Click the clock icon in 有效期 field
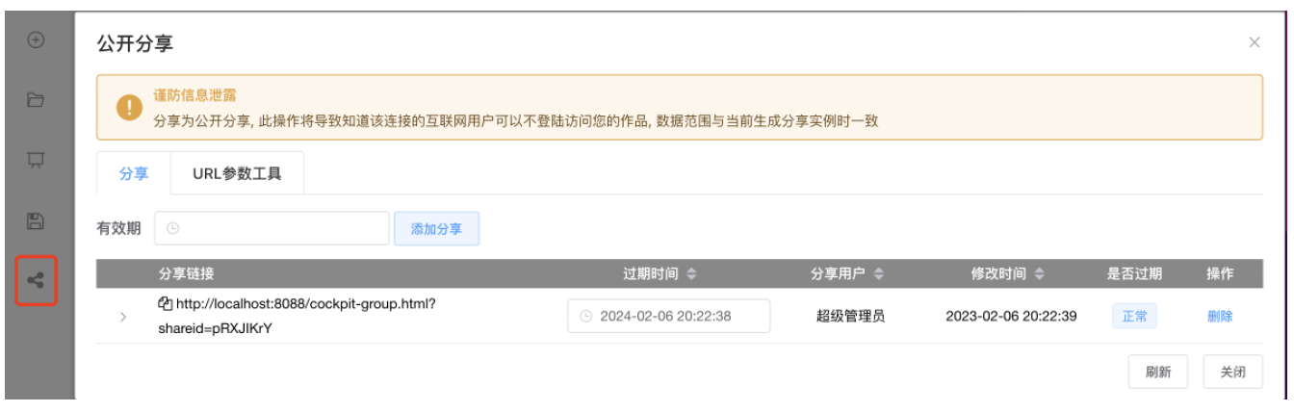Viewport: 1294px width, 412px height. 173,229
